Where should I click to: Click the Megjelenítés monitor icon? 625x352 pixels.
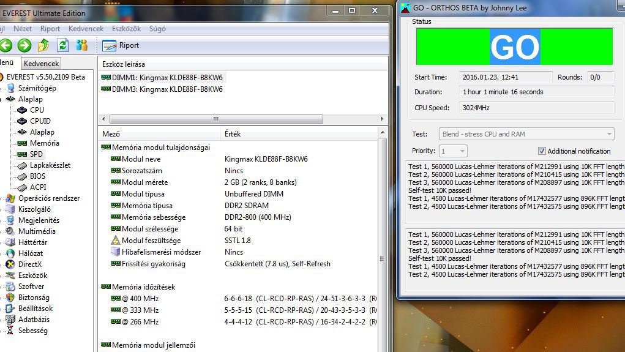[11, 220]
